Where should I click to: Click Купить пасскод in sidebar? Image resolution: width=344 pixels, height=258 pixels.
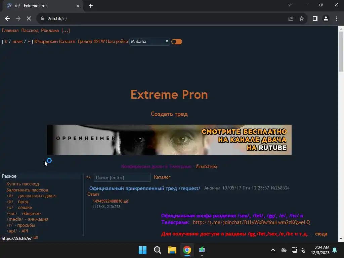click(x=23, y=184)
